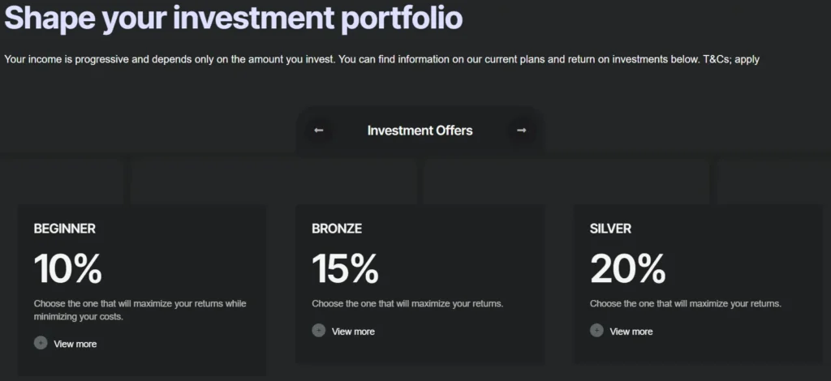Click the plus icon in the Silver card
This screenshot has width=831, height=381.
click(x=596, y=330)
